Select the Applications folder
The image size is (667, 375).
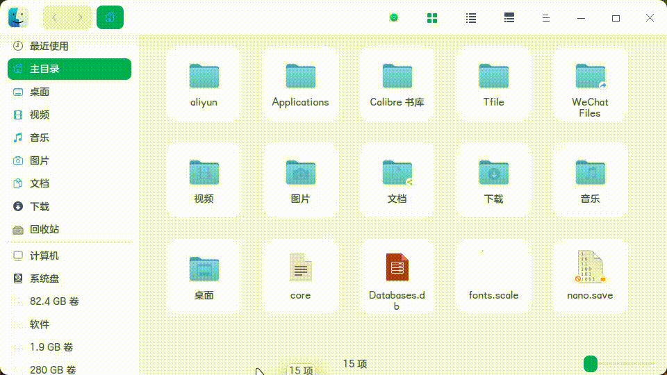coord(300,85)
